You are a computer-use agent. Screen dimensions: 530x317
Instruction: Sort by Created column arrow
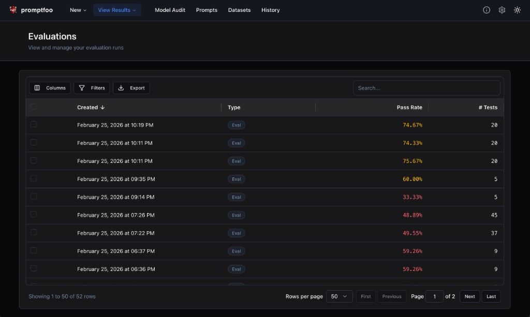tap(102, 108)
